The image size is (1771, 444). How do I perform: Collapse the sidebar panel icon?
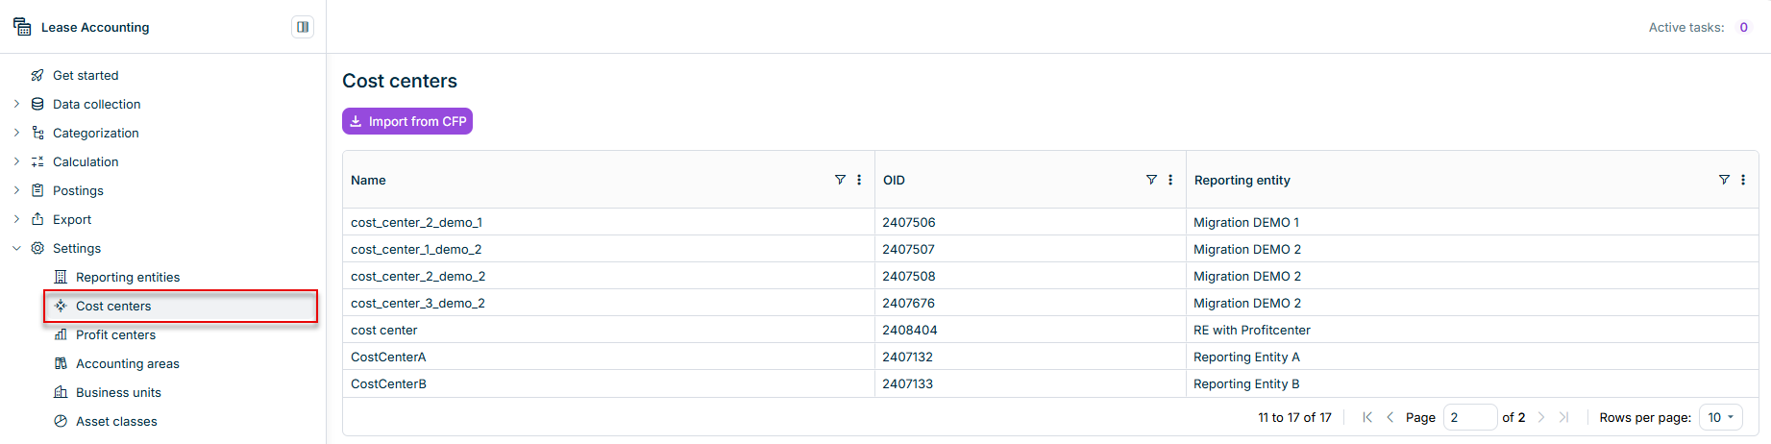coord(303,27)
